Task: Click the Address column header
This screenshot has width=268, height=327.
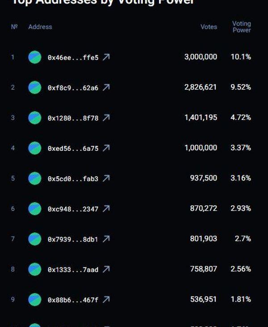Action: pyautogui.click(x=40, y=27)
